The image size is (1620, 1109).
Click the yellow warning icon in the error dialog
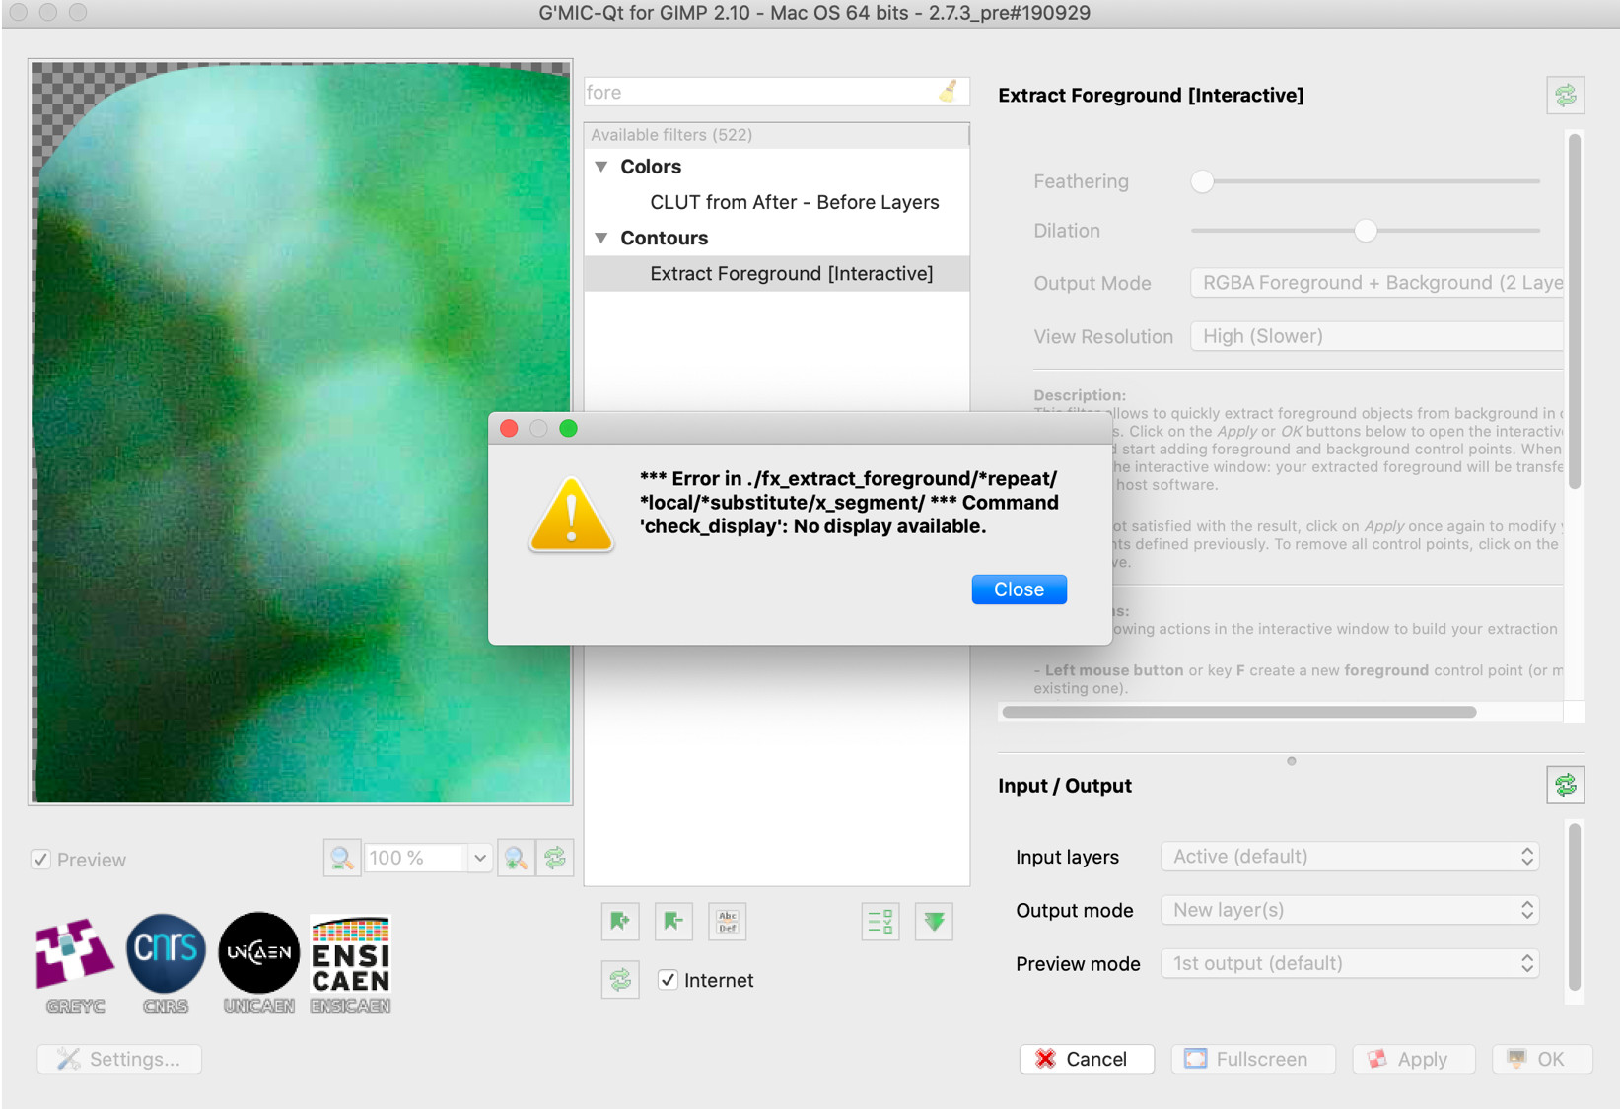(571, 515)
